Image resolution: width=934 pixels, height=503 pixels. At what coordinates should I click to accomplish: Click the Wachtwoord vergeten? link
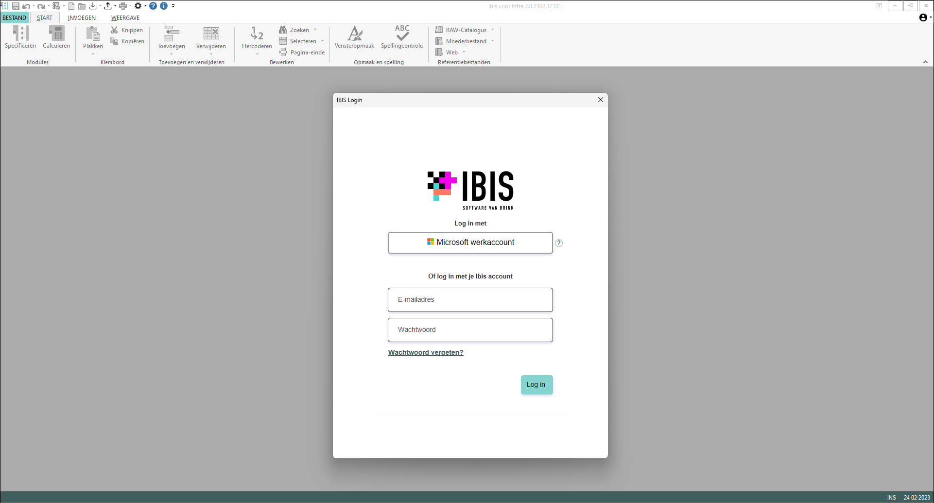tap(426, 352)
